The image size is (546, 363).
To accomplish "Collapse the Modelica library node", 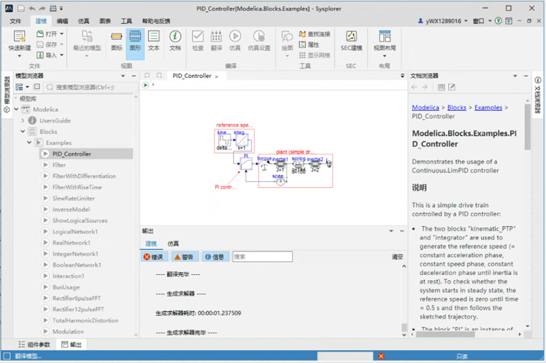I will [16, 109].
